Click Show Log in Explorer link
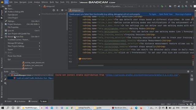The height and width of the screenshot is (110, 196). click(183, 14)
